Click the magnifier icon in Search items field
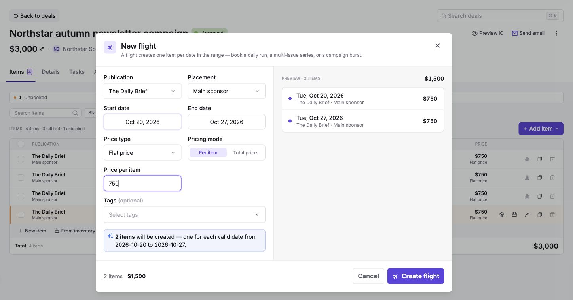This screenshot has height=300, width=573. tap(75, 113)
